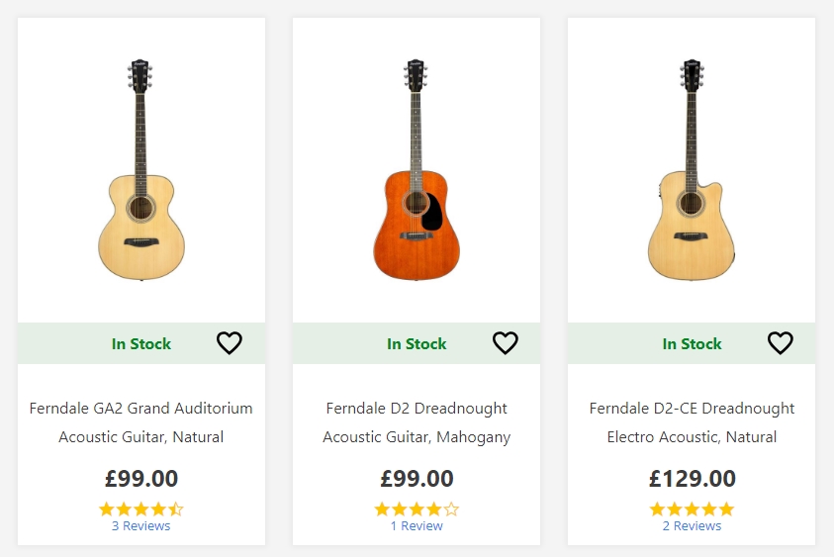Click the four-star rating for D2 Mahogany
Viewport: 834px width, 557px height.
[417, 510]
